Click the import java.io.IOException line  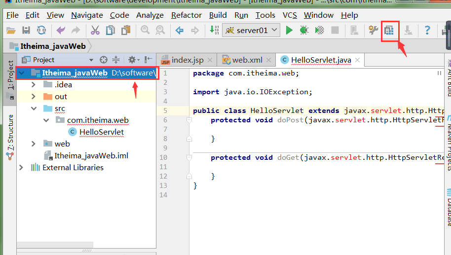point(253,92)
